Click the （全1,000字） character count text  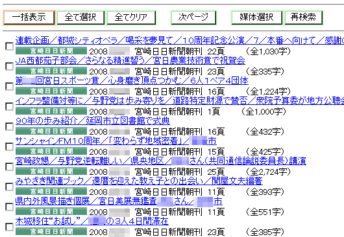264,111
